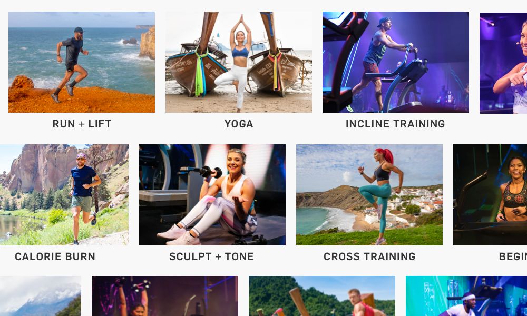527x316 pixels.
Task: Open the Sculpt + Tone dumbbell image
Action: 212,195
